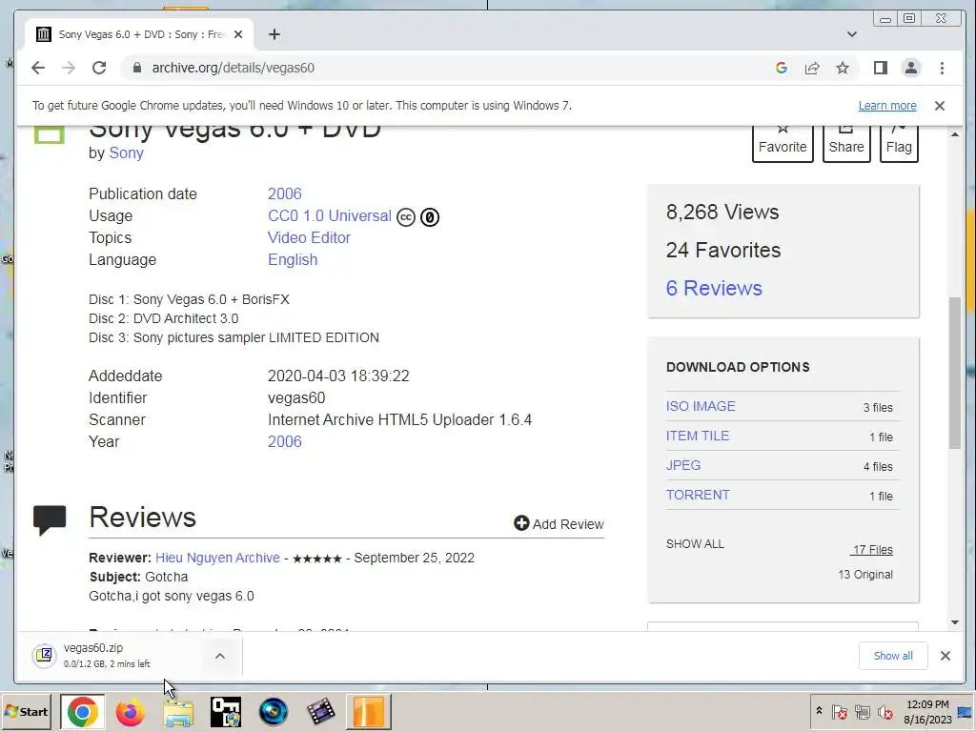Open the tab search chevron
Viewport: 976px width, 732px height.
[851, 34]
